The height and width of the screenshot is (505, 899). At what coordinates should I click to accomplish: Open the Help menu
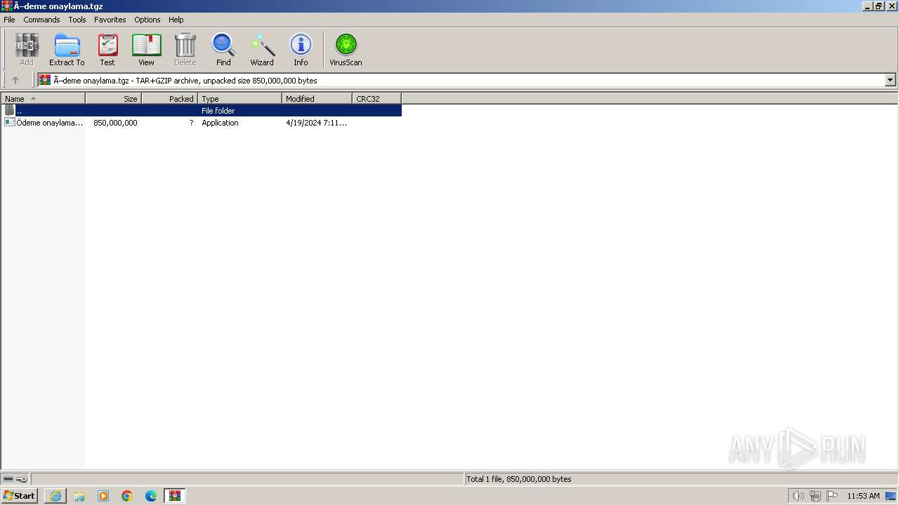176,20
